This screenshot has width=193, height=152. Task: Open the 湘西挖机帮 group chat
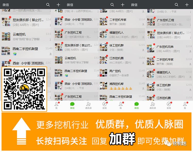[122, 86]
